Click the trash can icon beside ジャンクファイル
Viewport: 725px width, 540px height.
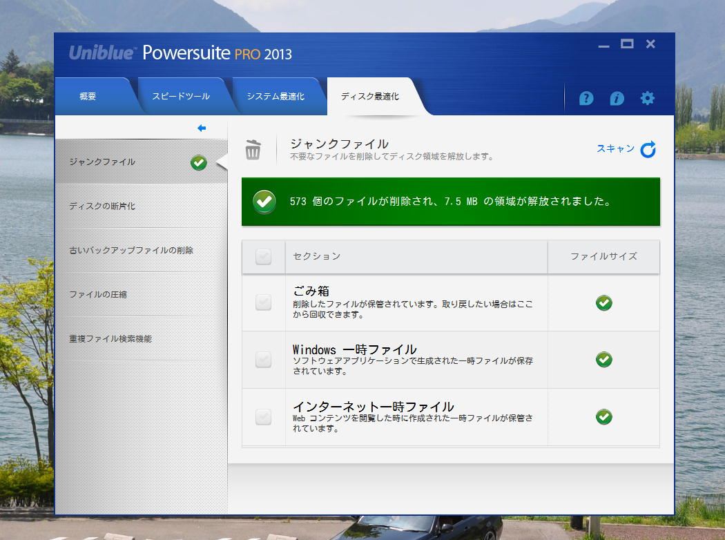[x=253, y=150]
